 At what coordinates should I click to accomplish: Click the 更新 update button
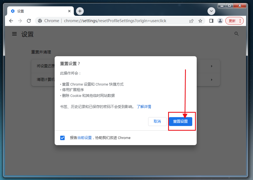click(232, 21)
